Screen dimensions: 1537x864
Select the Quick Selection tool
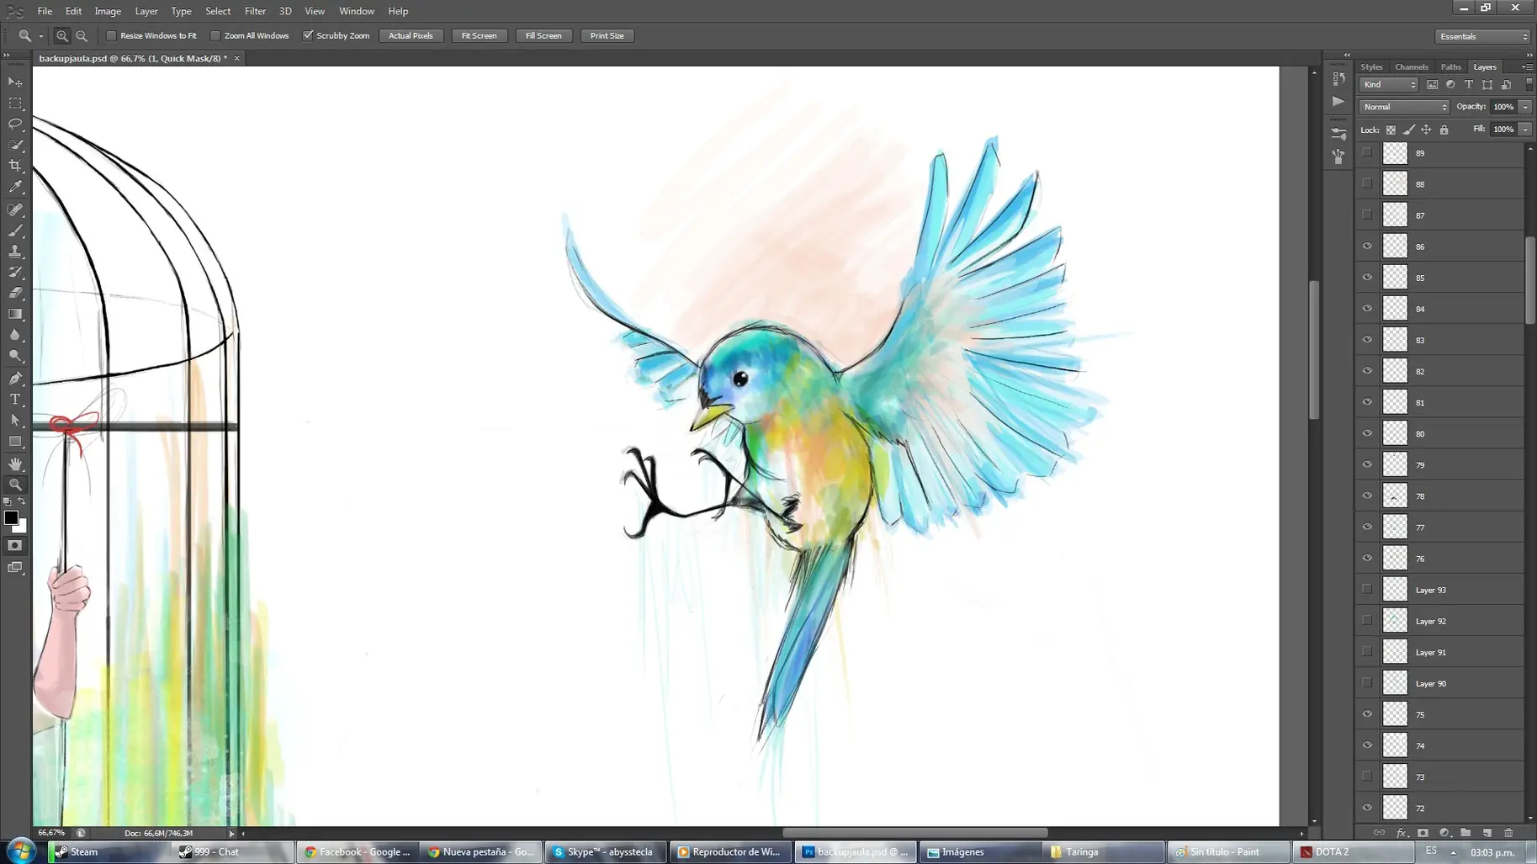pos(15,145)
